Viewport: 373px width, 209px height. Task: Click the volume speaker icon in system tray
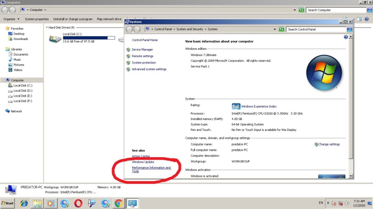[347, 203]
